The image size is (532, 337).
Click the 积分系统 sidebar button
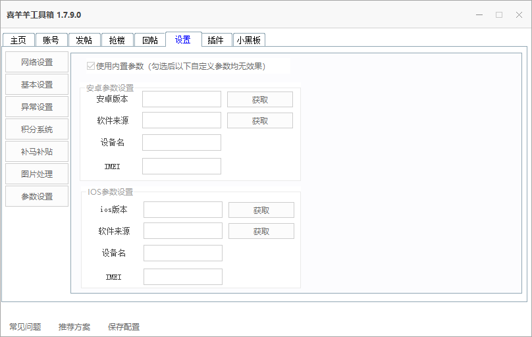(37, 130)
